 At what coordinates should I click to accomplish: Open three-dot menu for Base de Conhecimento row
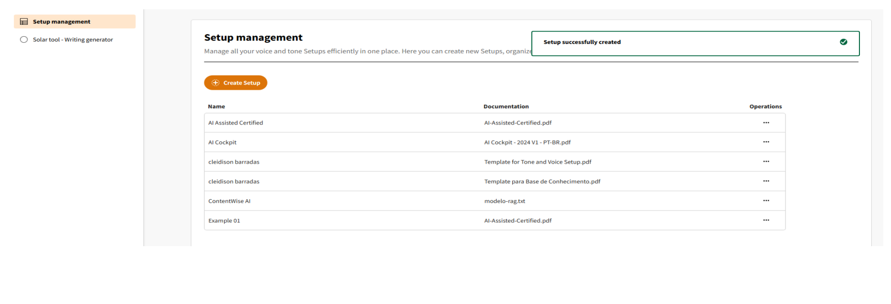click(x=766, y=181)
